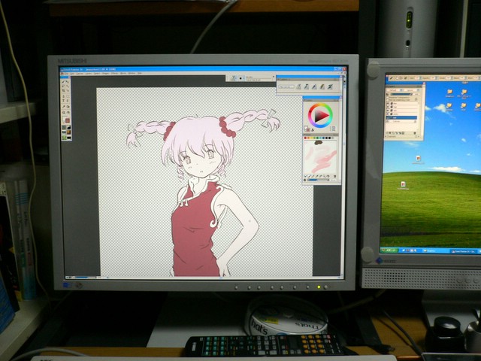
Task: Select the highlighted blue layer row
Action: 401,117
